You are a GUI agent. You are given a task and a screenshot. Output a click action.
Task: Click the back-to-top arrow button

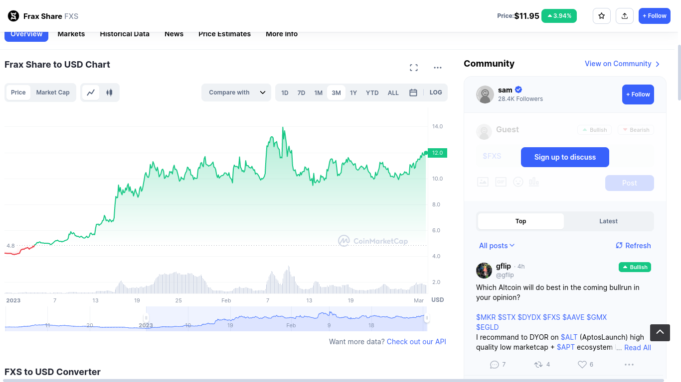pyautogui.click(x=660, y=333)
